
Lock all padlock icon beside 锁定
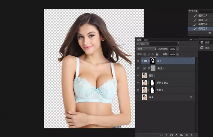coord(157,54)
